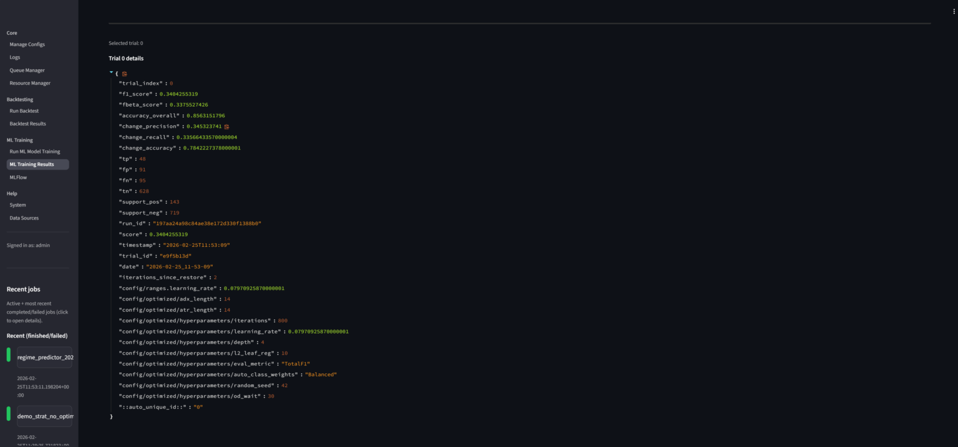Open the three-dot app menu

click(x=954, y=11)
